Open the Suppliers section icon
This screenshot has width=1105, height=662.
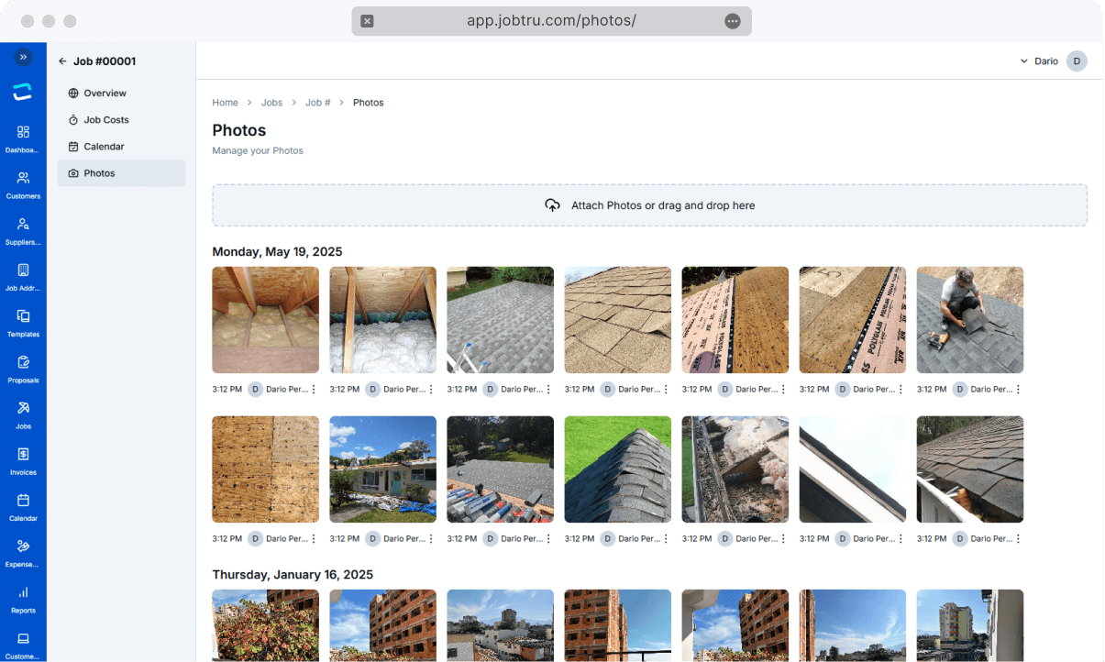click(23, 224)
